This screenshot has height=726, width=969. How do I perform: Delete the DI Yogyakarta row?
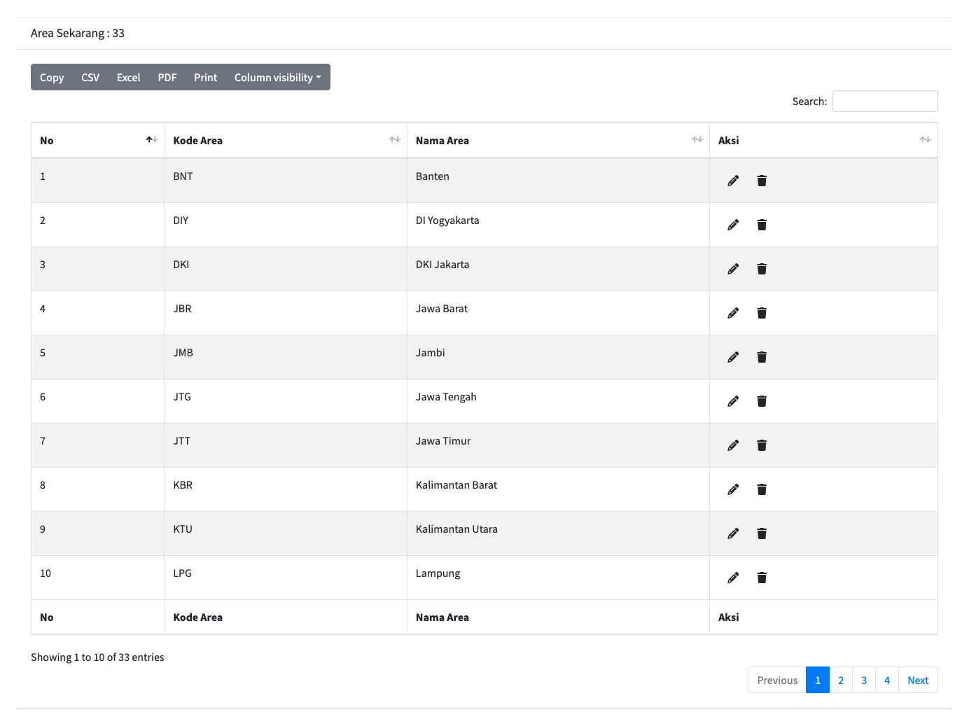[762, 225]
